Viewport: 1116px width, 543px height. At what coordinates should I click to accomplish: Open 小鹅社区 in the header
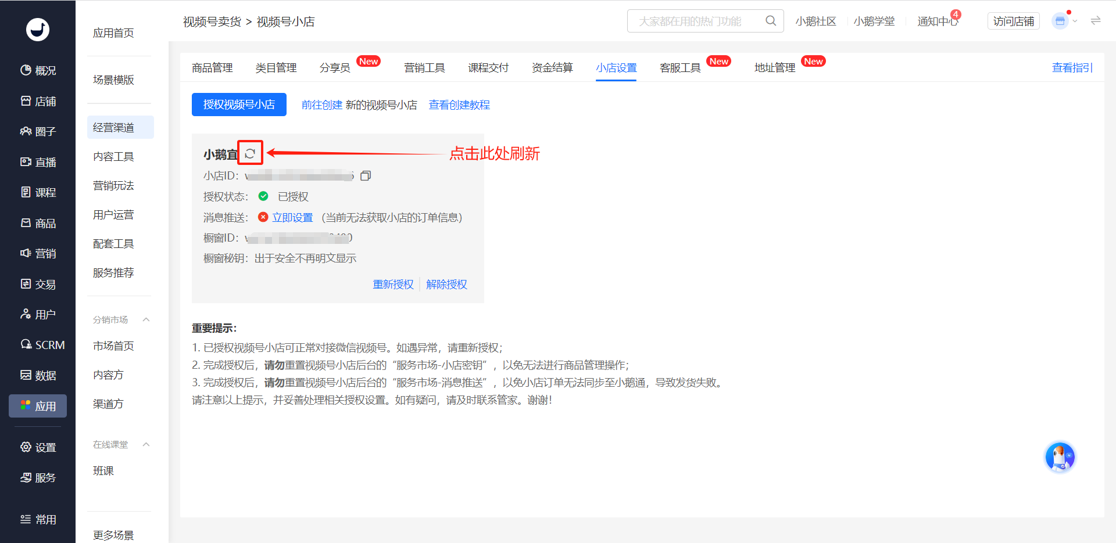pyautogui.click(x=816, y=21)
